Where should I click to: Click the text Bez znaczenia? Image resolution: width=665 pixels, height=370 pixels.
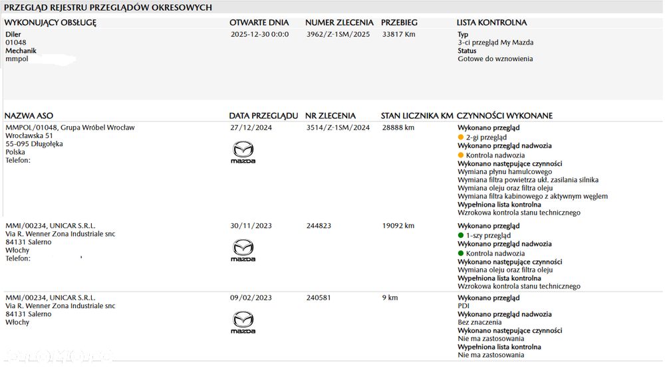click(x=479, y=323)
